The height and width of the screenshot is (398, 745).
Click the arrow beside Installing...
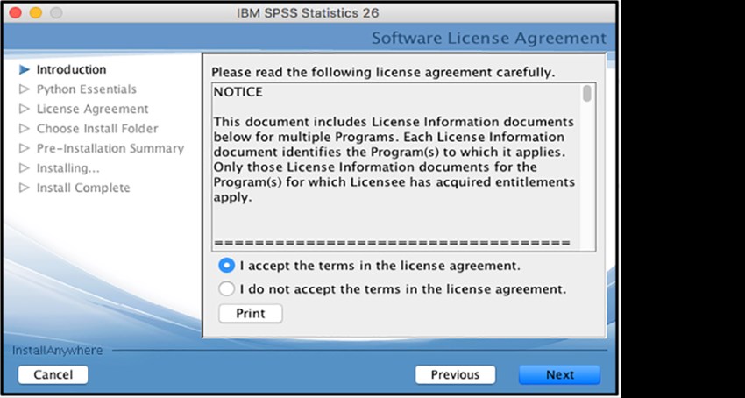[x=25, y=168]
